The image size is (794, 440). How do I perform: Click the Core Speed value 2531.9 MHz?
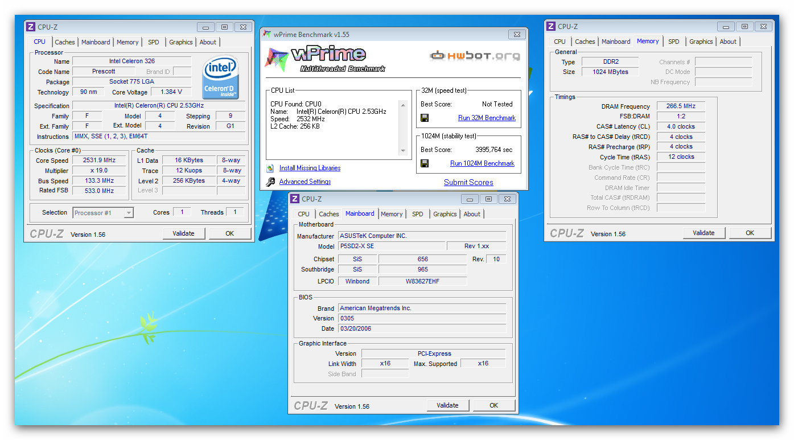(100, 161)
